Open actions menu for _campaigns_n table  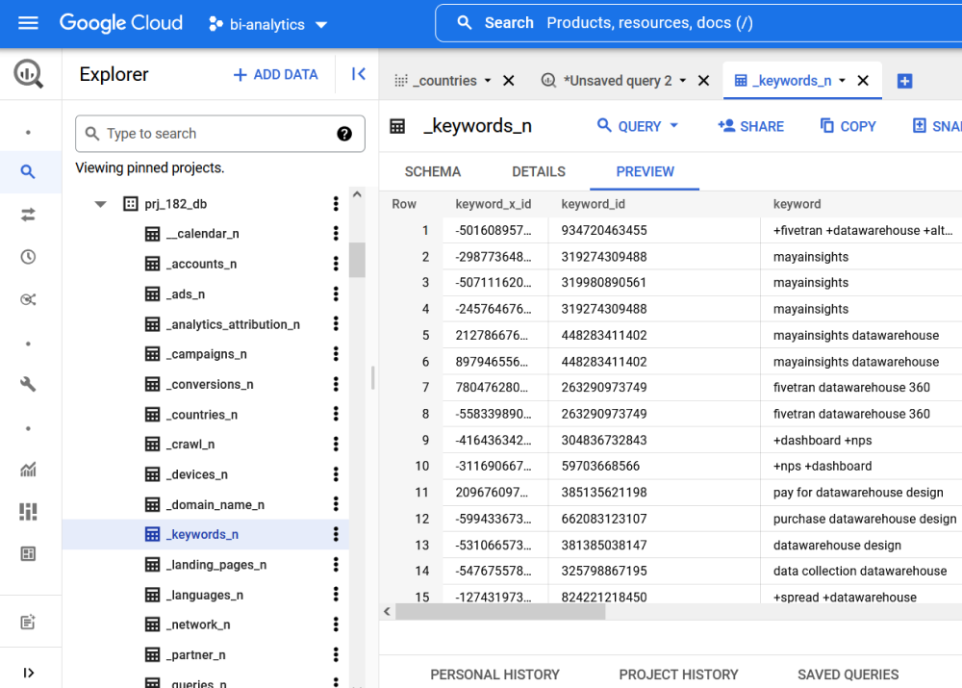pos(336,354)
